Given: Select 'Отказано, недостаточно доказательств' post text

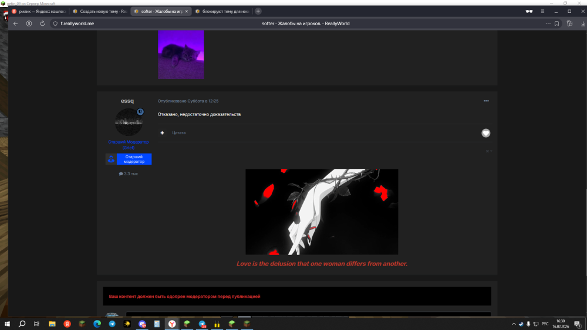Looking at the screenshot, I should coord(199,114).
